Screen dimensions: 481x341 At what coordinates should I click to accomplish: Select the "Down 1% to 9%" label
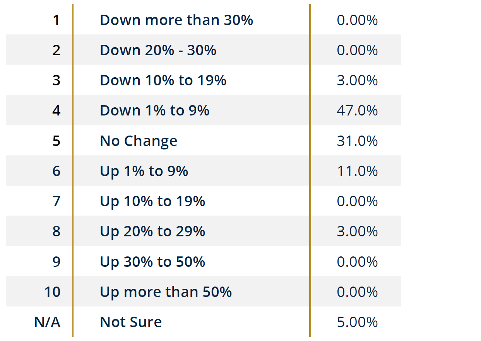[154, 111]
